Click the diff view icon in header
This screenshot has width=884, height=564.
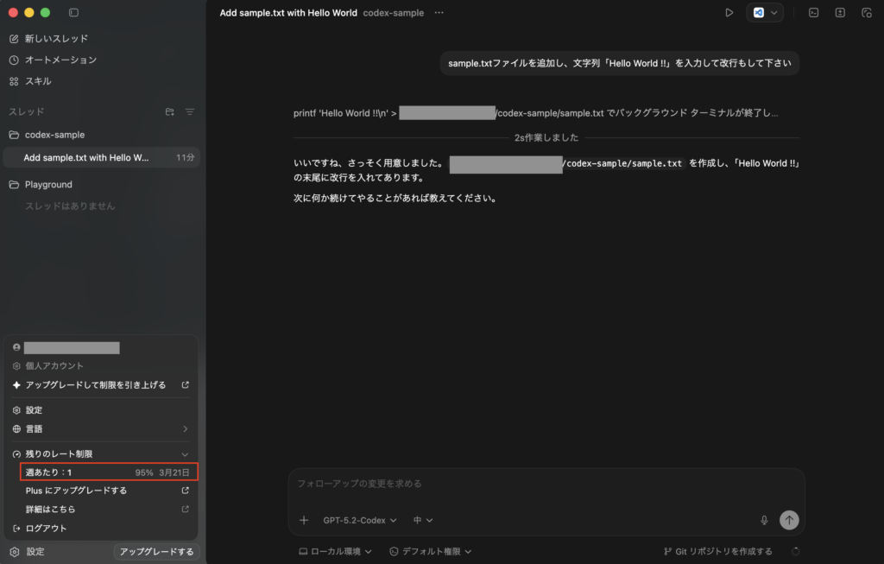[x=840, y=13]
